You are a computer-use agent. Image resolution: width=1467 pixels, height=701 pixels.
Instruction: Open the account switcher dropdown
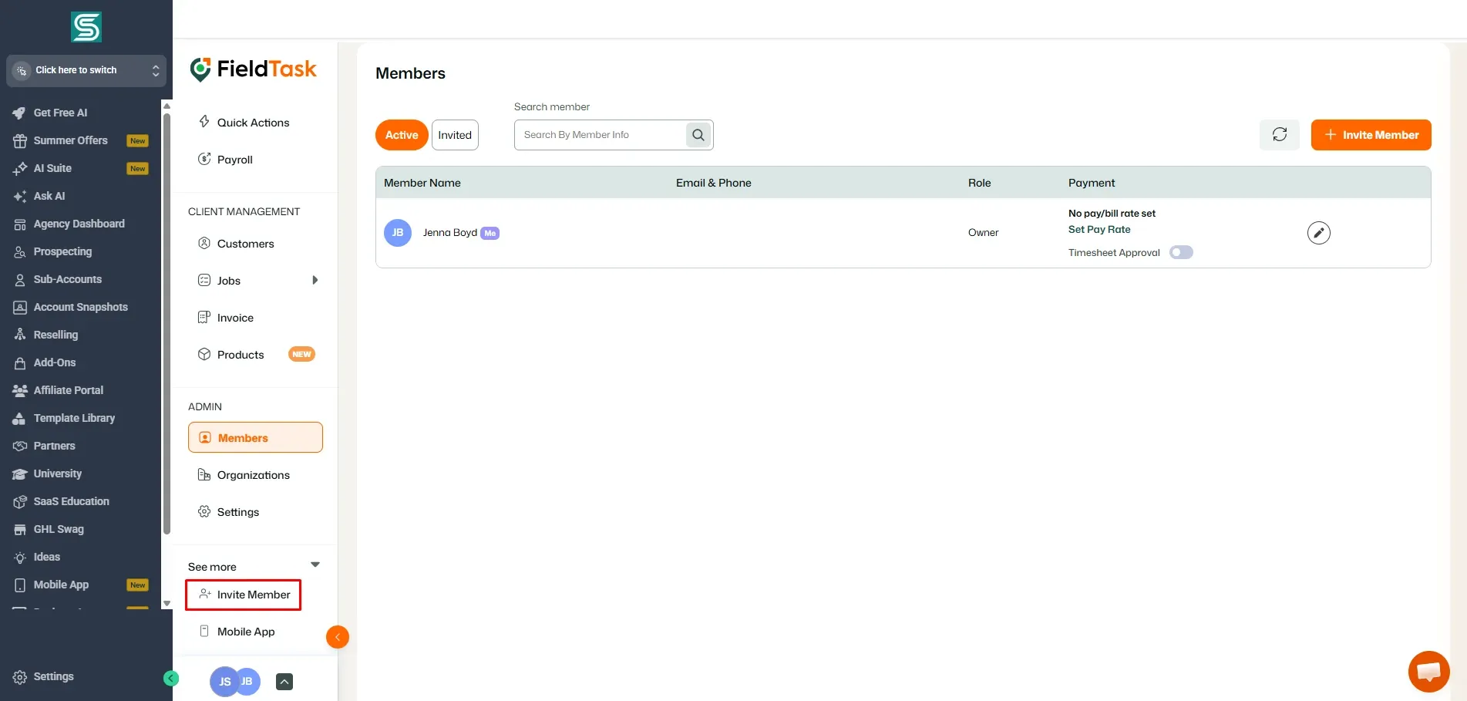tap(86, 70)
